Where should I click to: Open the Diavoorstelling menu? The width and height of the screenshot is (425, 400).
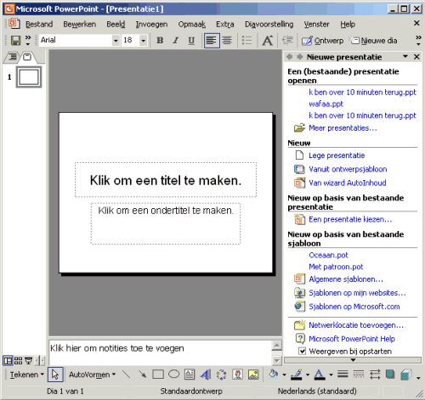269,25
